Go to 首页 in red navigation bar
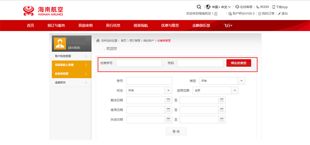 click(x=30, y=25)
